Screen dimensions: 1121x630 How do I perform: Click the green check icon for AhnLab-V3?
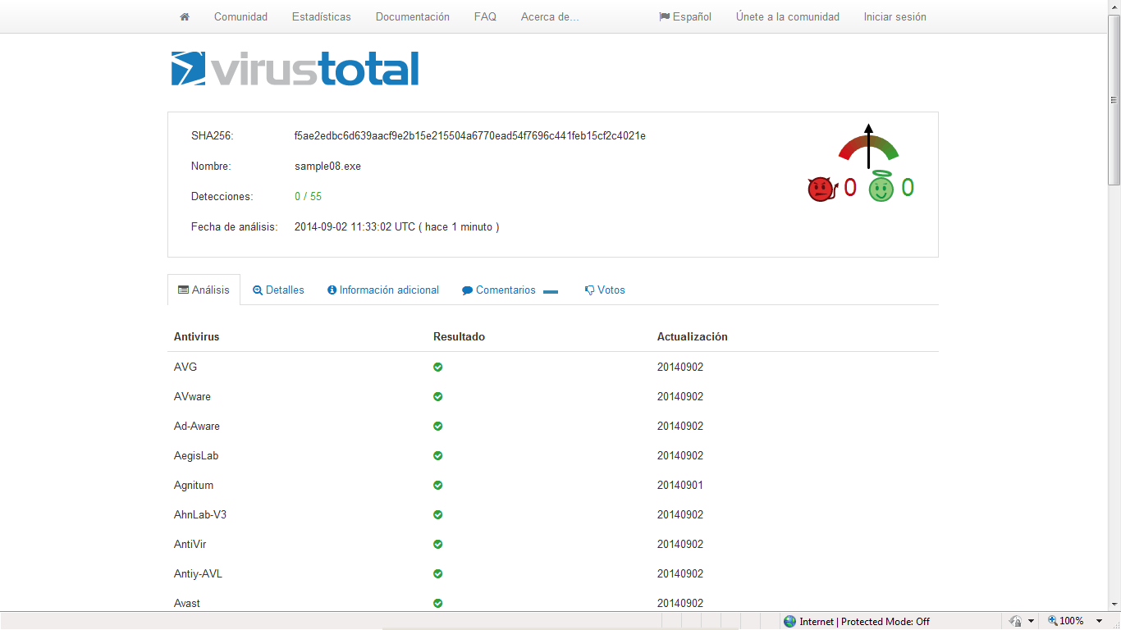click(438, 514)
